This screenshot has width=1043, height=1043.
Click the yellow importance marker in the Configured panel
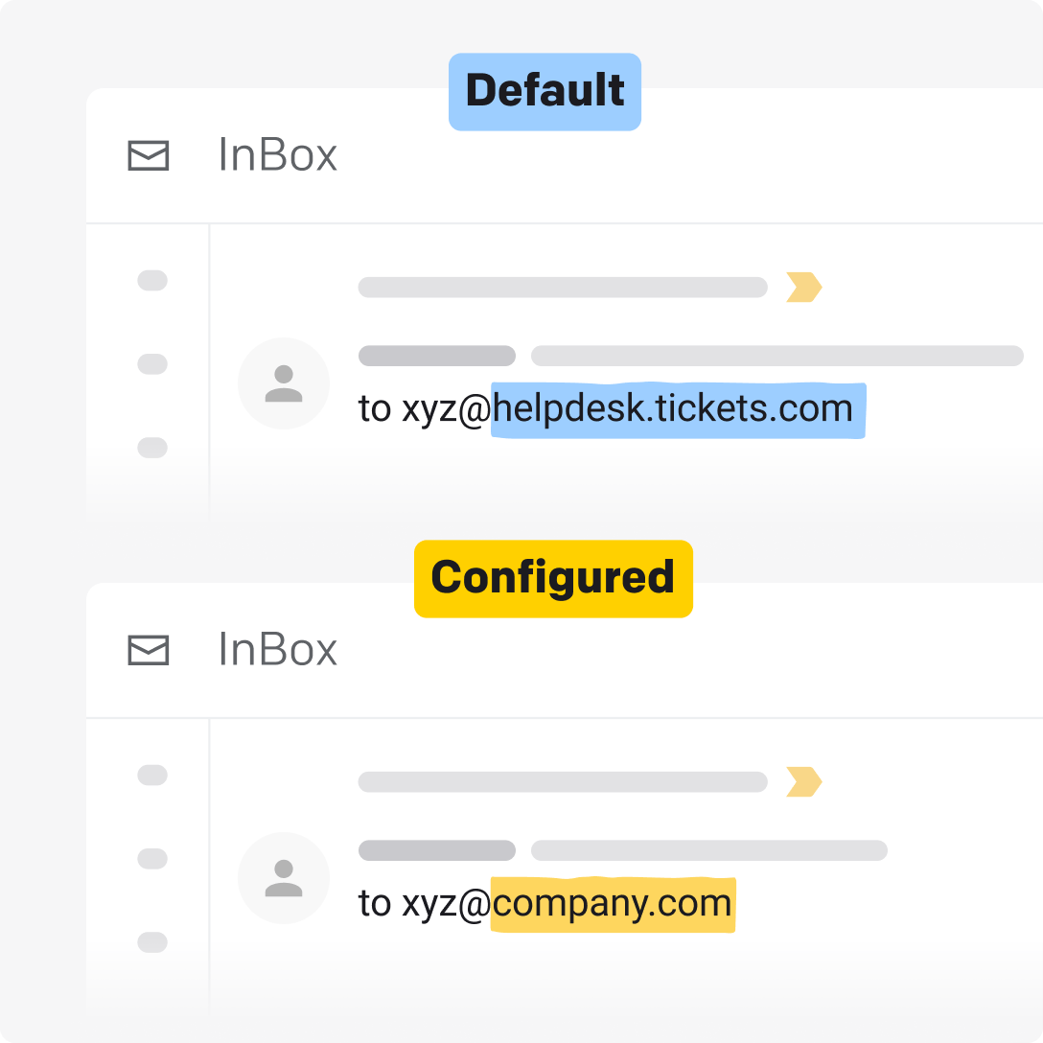click(803, 782)
